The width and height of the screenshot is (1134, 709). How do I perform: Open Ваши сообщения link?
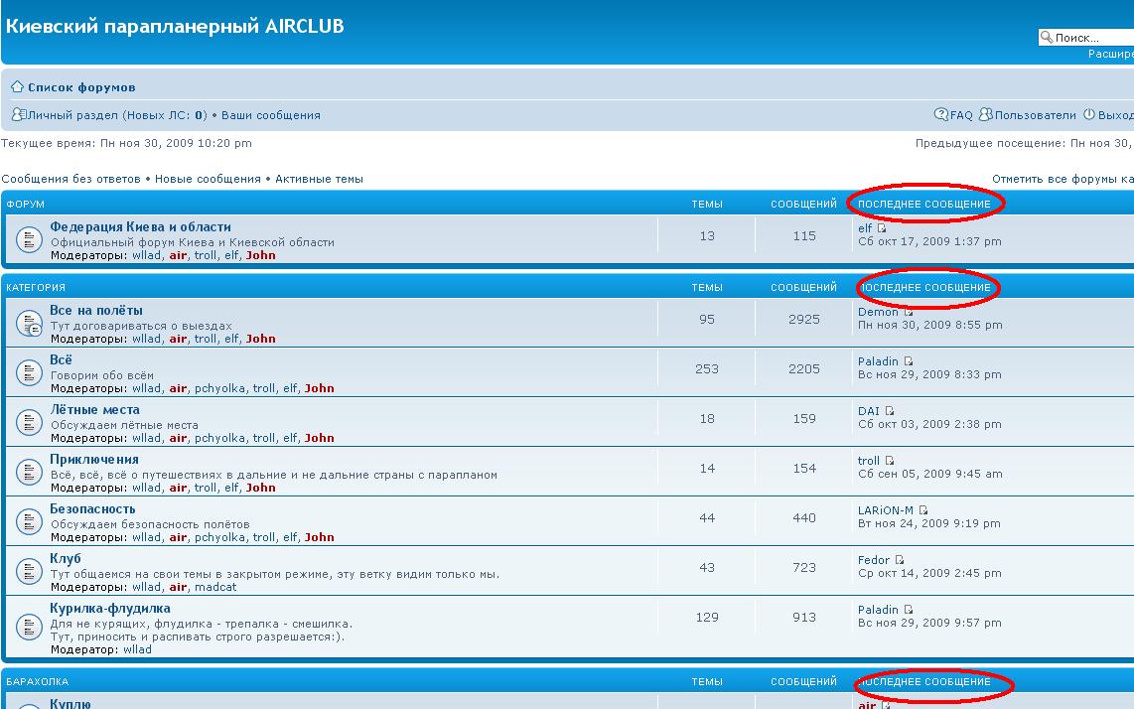270,115
